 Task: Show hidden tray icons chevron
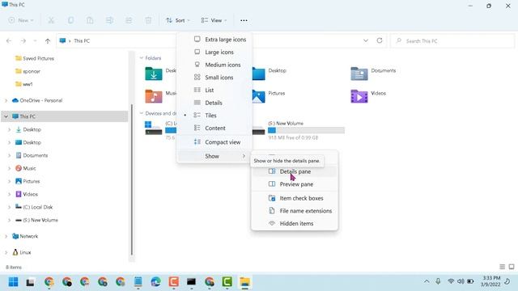coord(427,281)
